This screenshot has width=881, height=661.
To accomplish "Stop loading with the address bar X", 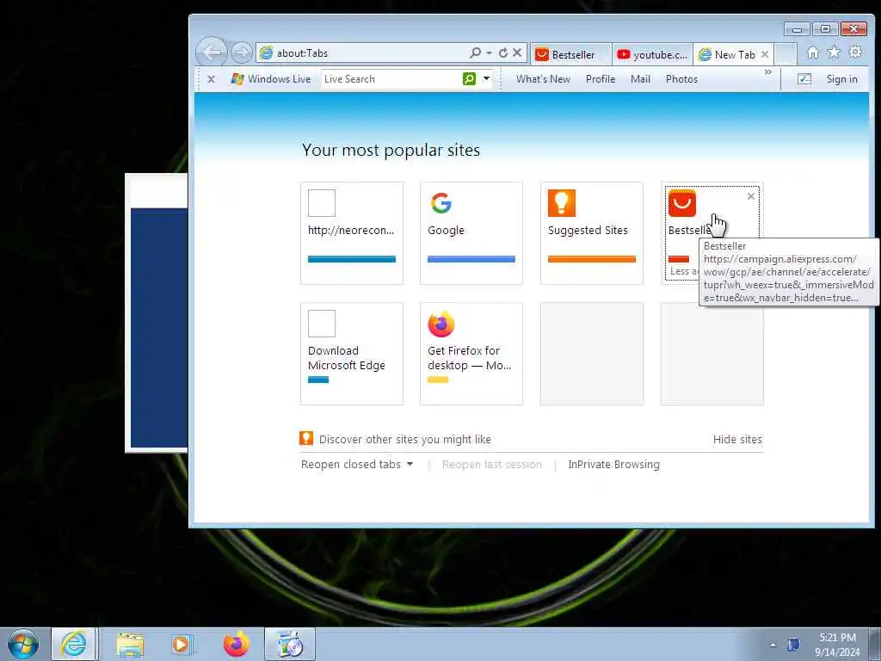I will 517,53.
